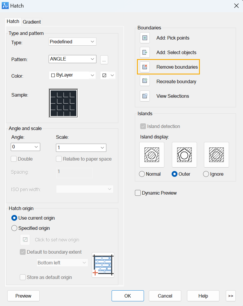Enable the Dynamic Preview checkbox
This screenshot has height=306, width=243.
(138, 193)
